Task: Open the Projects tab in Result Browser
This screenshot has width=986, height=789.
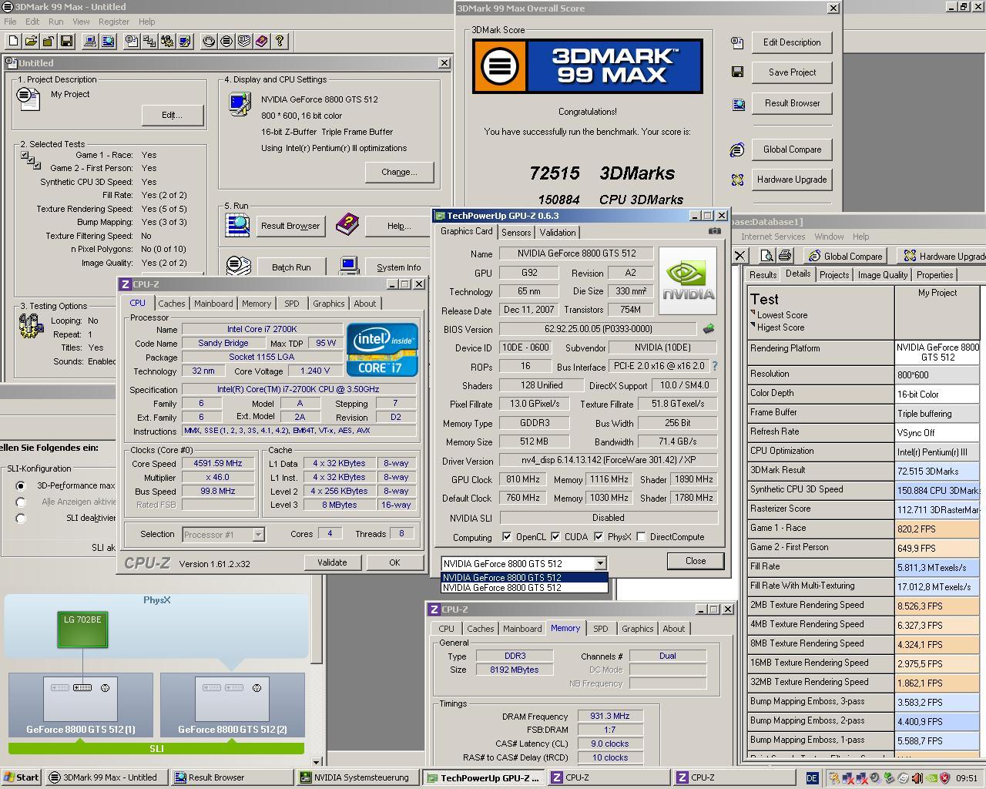Action: pos(834,275)
